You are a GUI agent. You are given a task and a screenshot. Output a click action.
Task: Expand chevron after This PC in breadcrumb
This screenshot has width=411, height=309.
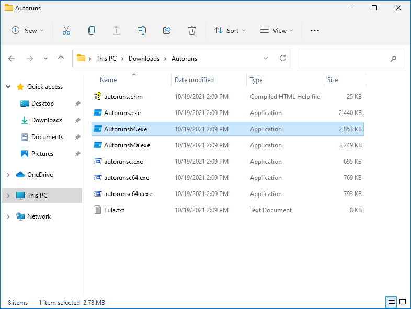click(122, 59)
